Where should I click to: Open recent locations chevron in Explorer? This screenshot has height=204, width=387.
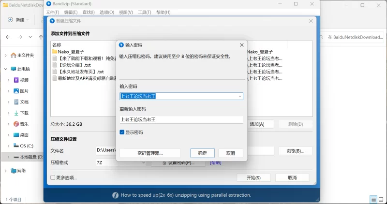(x=30, y=37)
